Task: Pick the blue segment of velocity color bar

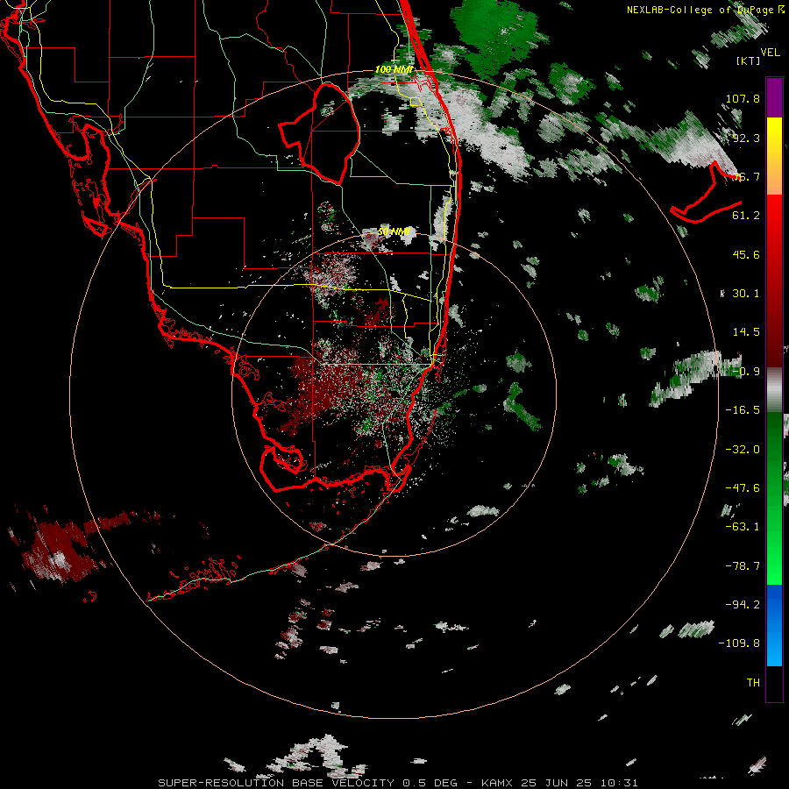Action: [774, 625]
